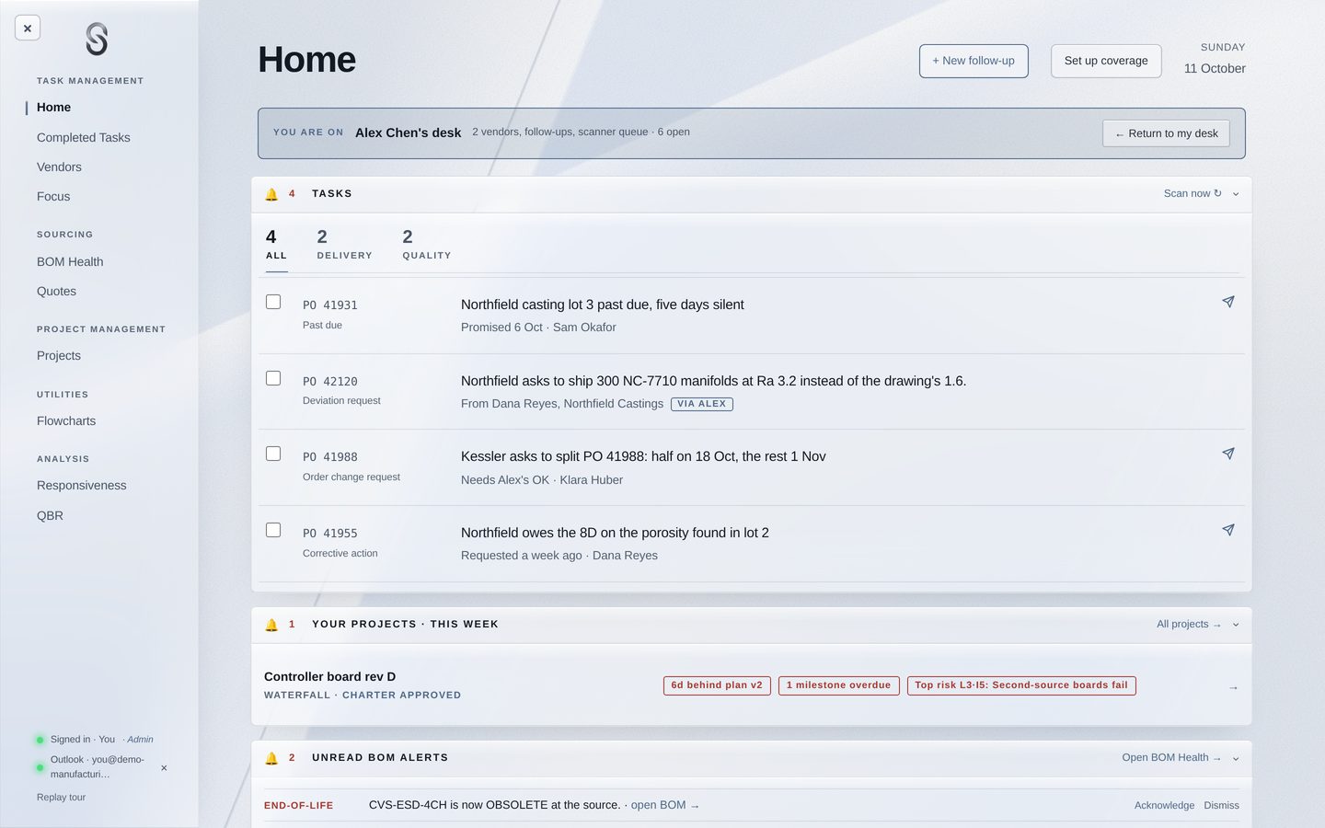Check the PO 42120 deviation request box
The width and height of the screenshot is (1325, 828).
point(273,378)
